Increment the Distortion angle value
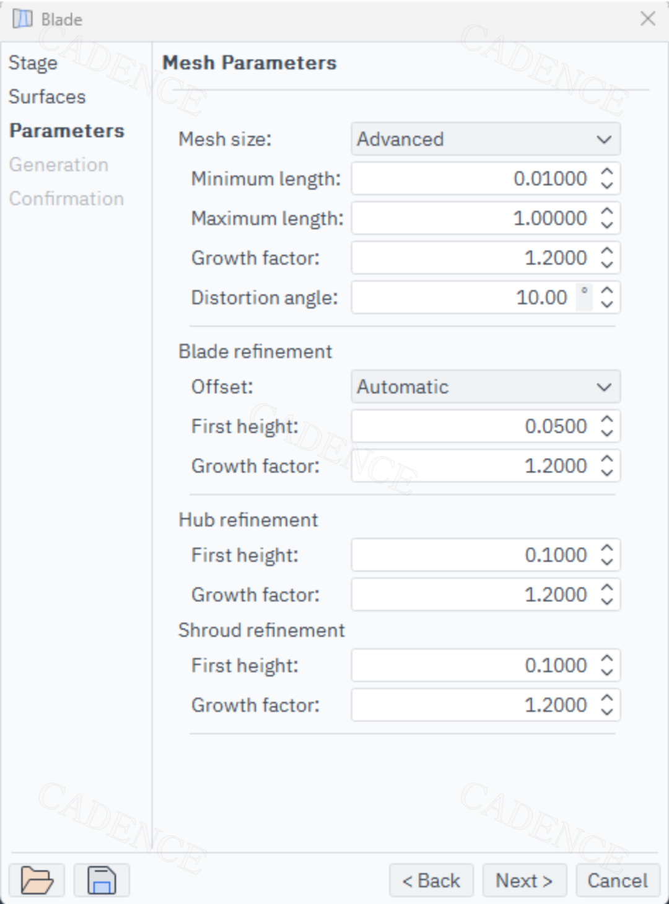Viewport: 669px width, 904px height. (x=607, y=291)
